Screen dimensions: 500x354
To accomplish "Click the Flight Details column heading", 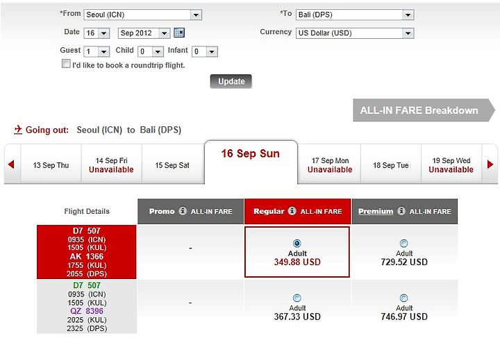I will pyautogui.click(x=87, y=211).
